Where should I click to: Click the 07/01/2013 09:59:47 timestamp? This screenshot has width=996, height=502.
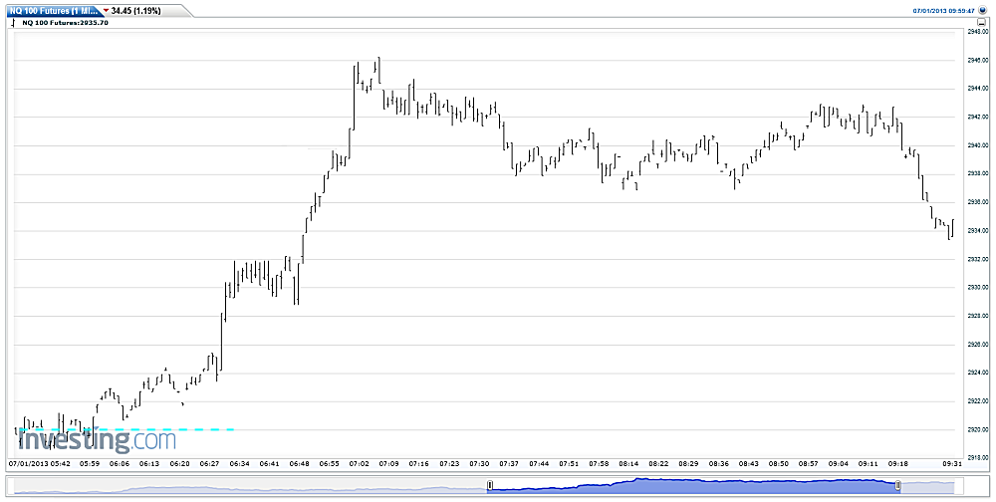944,11
